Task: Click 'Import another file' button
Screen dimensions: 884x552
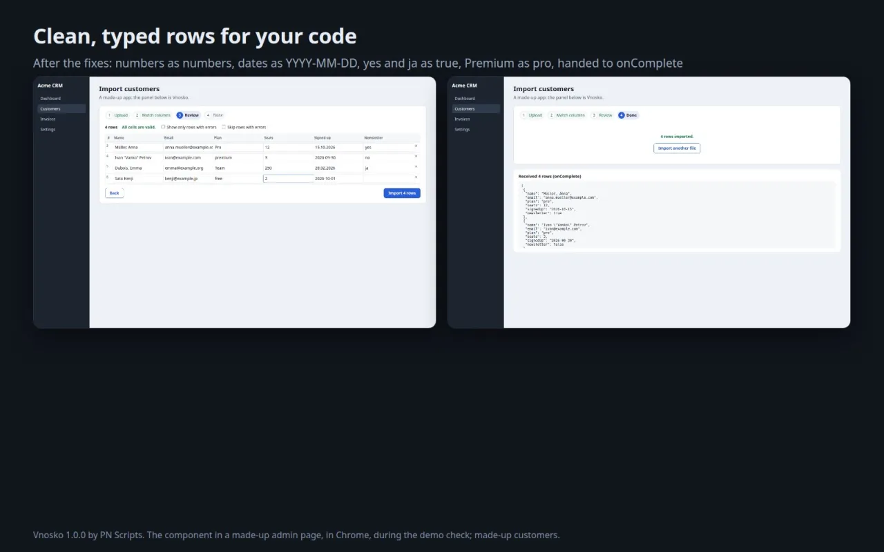Action: [677, 148]
